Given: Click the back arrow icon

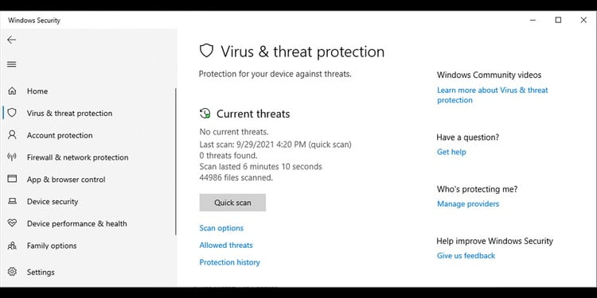Looking at the screenshot, I should click(12, 40).
